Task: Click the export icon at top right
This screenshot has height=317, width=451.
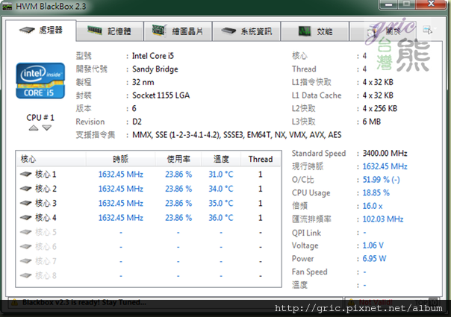Action: point(428,30)
